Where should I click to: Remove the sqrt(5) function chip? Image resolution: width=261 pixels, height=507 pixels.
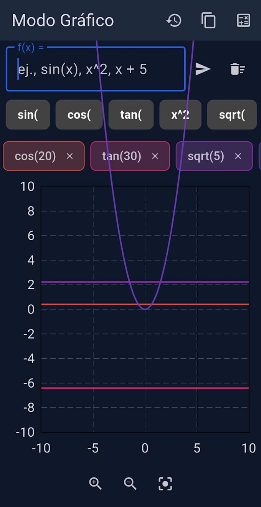pyautogui.click(x=238, y=156)
